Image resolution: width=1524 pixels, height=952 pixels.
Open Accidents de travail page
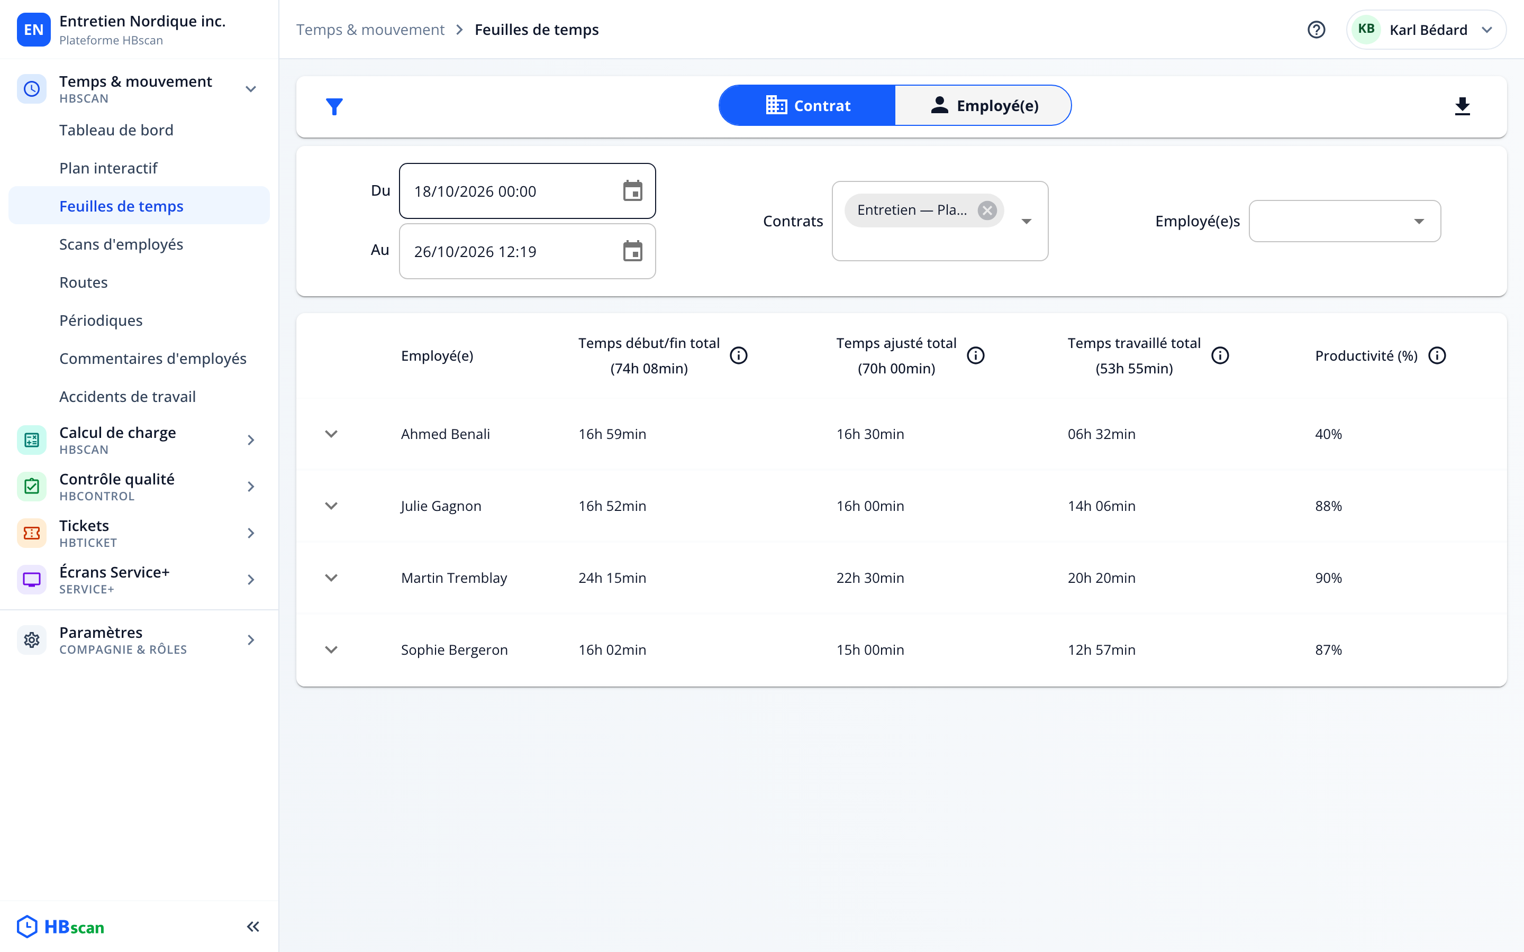point(139,397)
